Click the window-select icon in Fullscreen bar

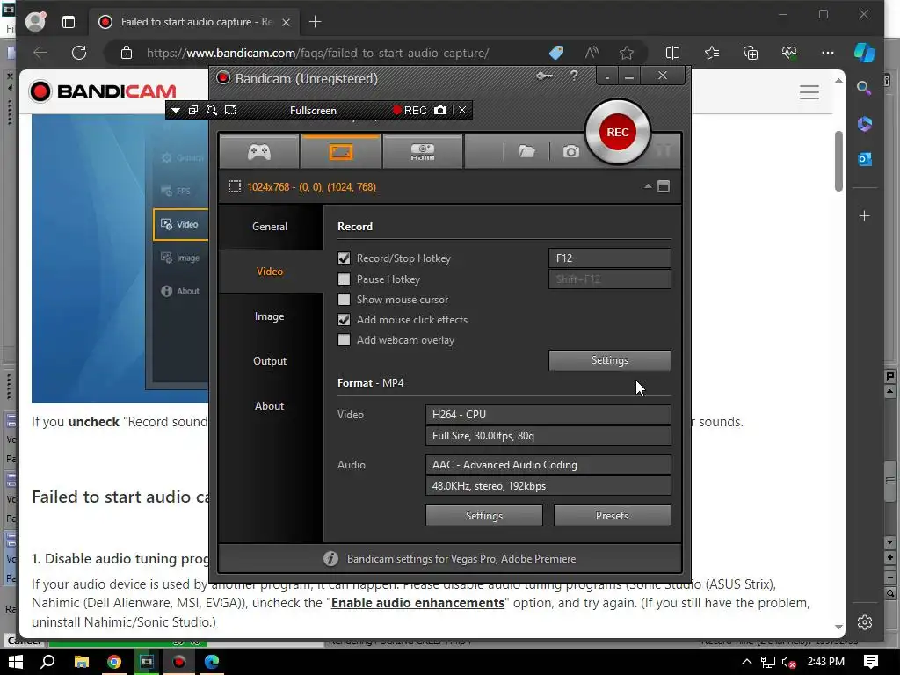[193, 110]
